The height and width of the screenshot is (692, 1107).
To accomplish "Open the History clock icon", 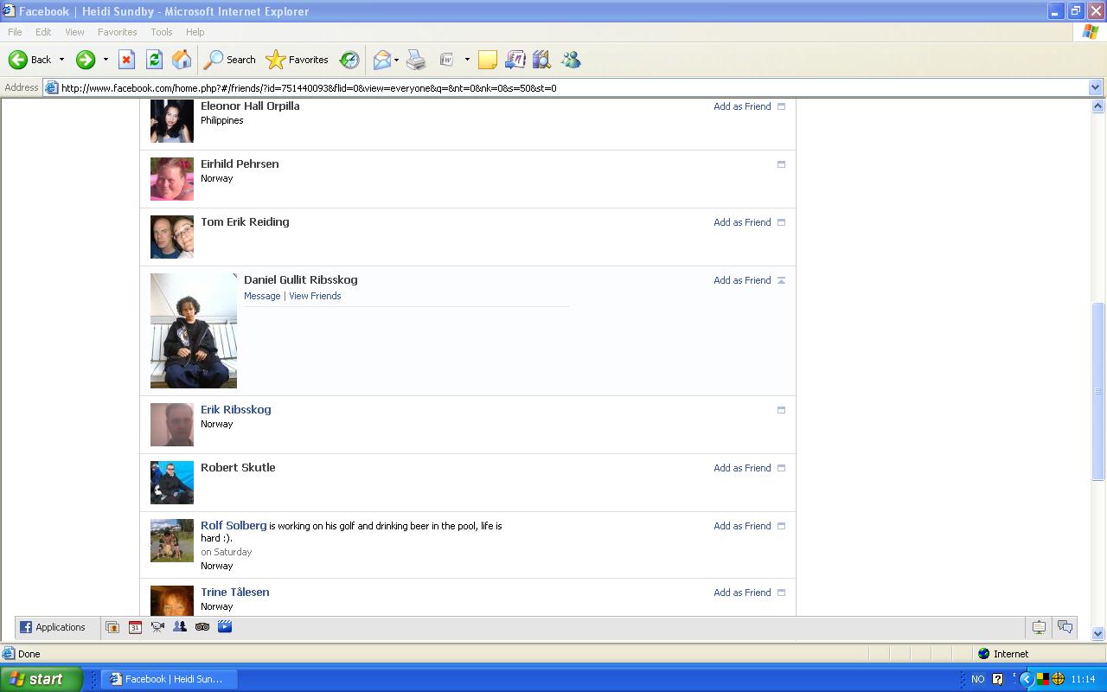I will pyautogui.click(x=349, y=60).
